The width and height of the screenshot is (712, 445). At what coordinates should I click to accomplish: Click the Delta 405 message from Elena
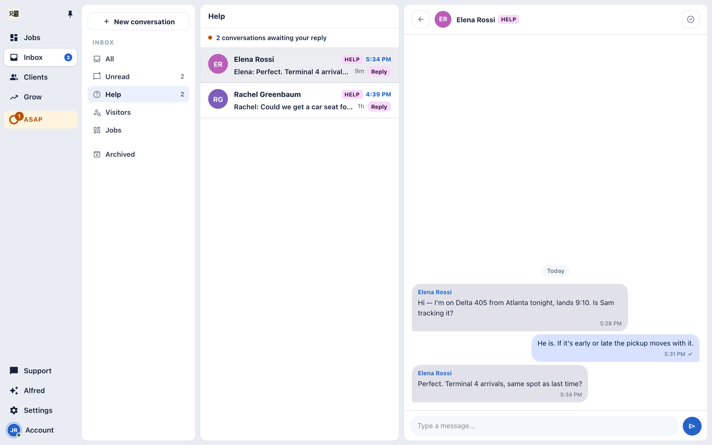click(520, 308)
